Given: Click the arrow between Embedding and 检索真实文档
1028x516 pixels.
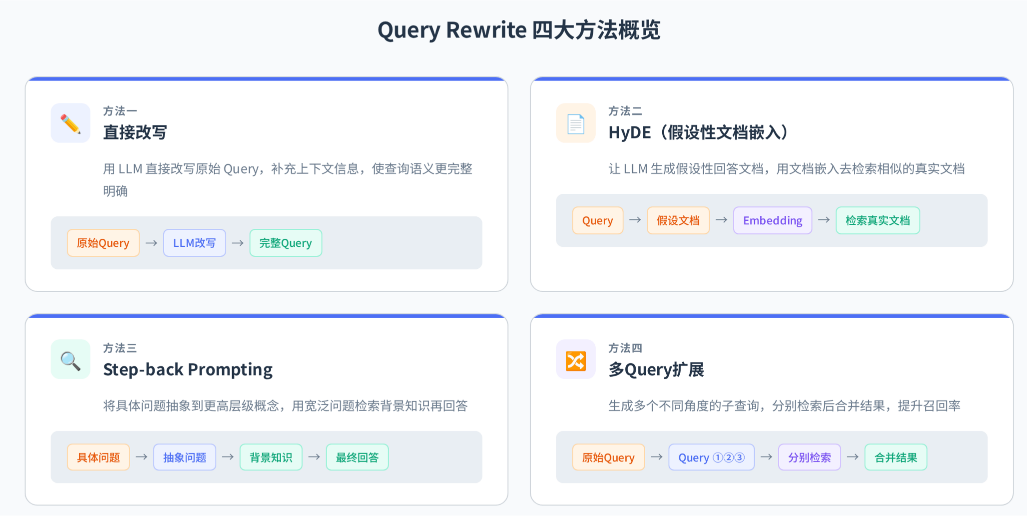Looking at the screenshot, I should tap(824, 220).
